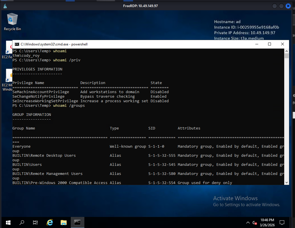Open the taskbar Search magnifier
The width and height of the screenshot is (295, 228).
tap(22, 223)
